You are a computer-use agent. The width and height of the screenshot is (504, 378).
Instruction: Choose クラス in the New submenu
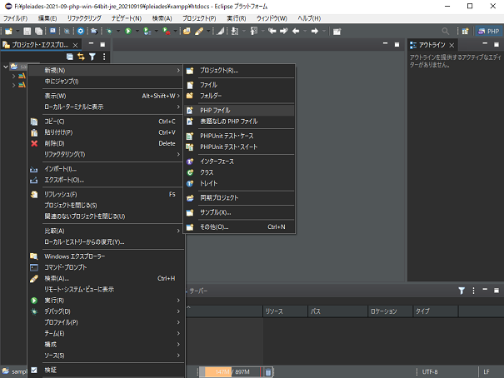point(239,172)
